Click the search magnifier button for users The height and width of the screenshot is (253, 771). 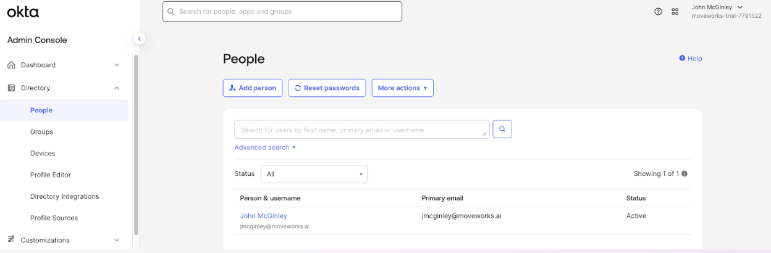[502, 130]
